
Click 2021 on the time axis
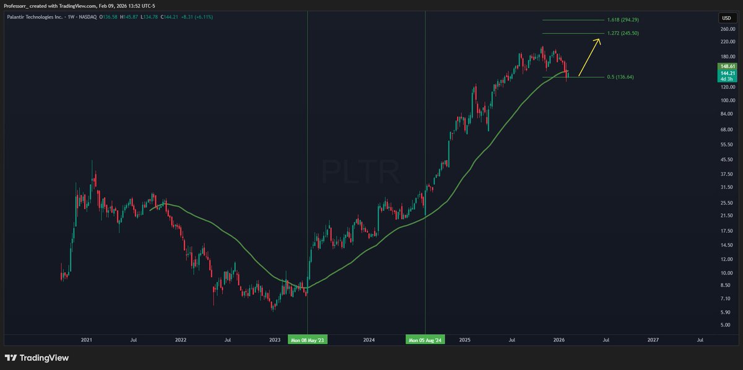(87, 340)
